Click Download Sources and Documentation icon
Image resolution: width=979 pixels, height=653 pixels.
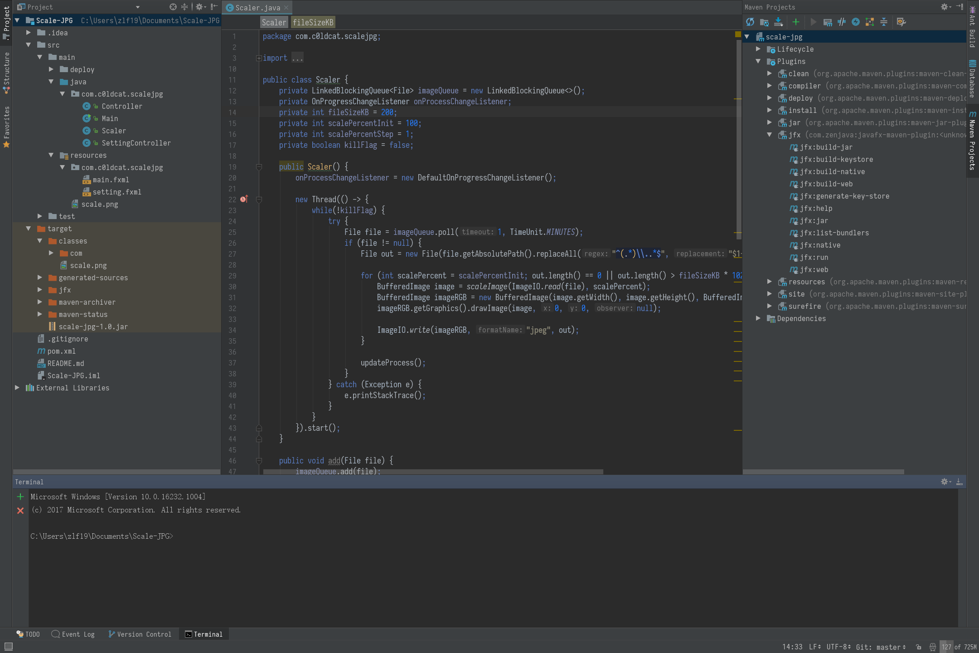(x=778, y=22)
